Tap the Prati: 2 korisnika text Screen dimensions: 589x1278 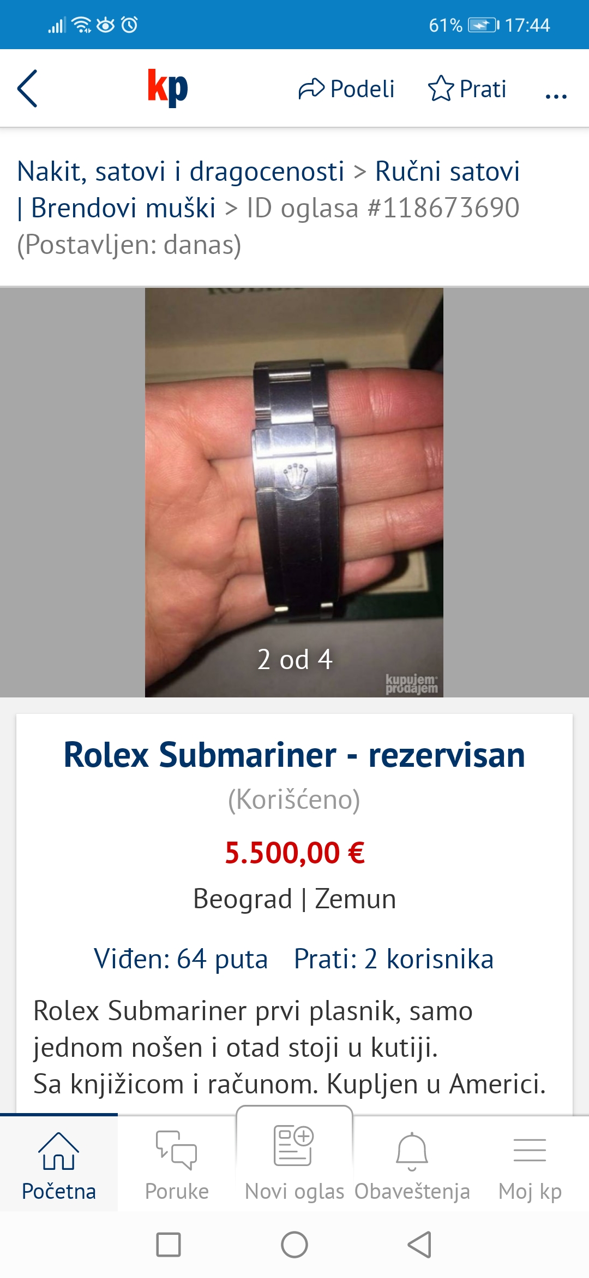point(394,958)
